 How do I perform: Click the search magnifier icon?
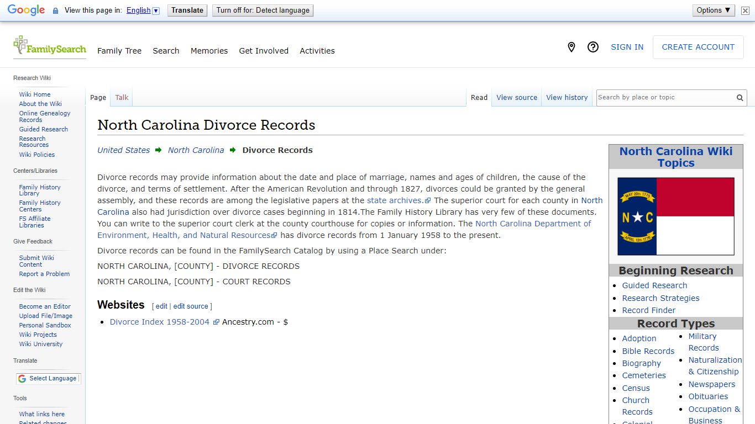[x=740, y=98]
